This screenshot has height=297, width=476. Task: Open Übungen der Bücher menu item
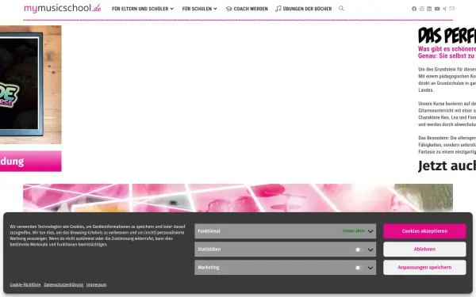tap(304, 9)
